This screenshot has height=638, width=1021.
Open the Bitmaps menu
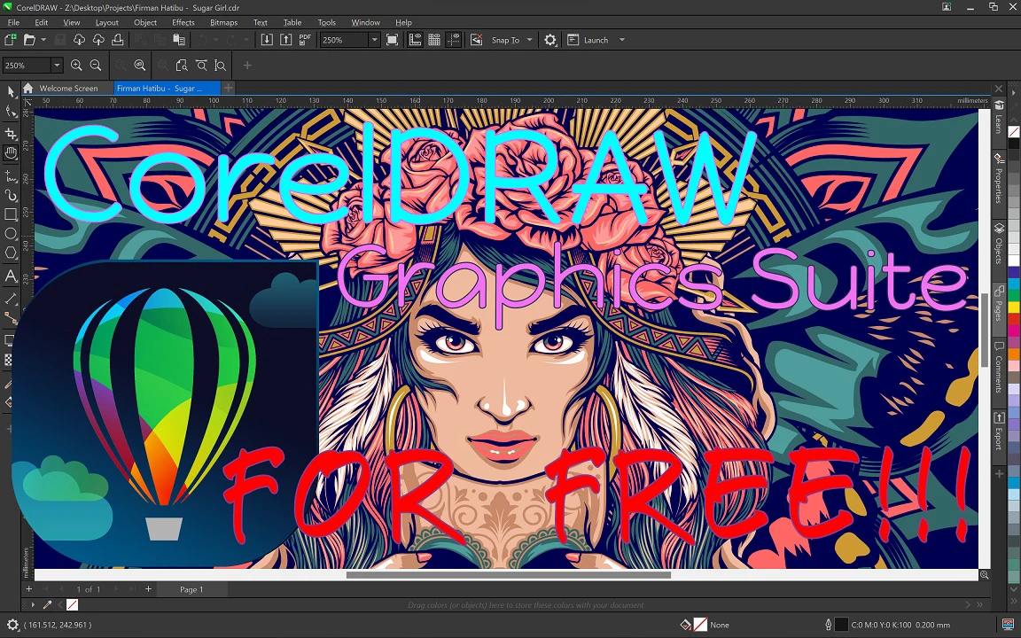(x=223, y=22)
